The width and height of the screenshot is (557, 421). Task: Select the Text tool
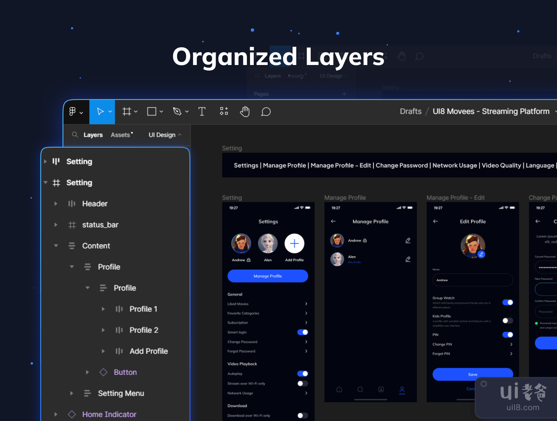202,111
